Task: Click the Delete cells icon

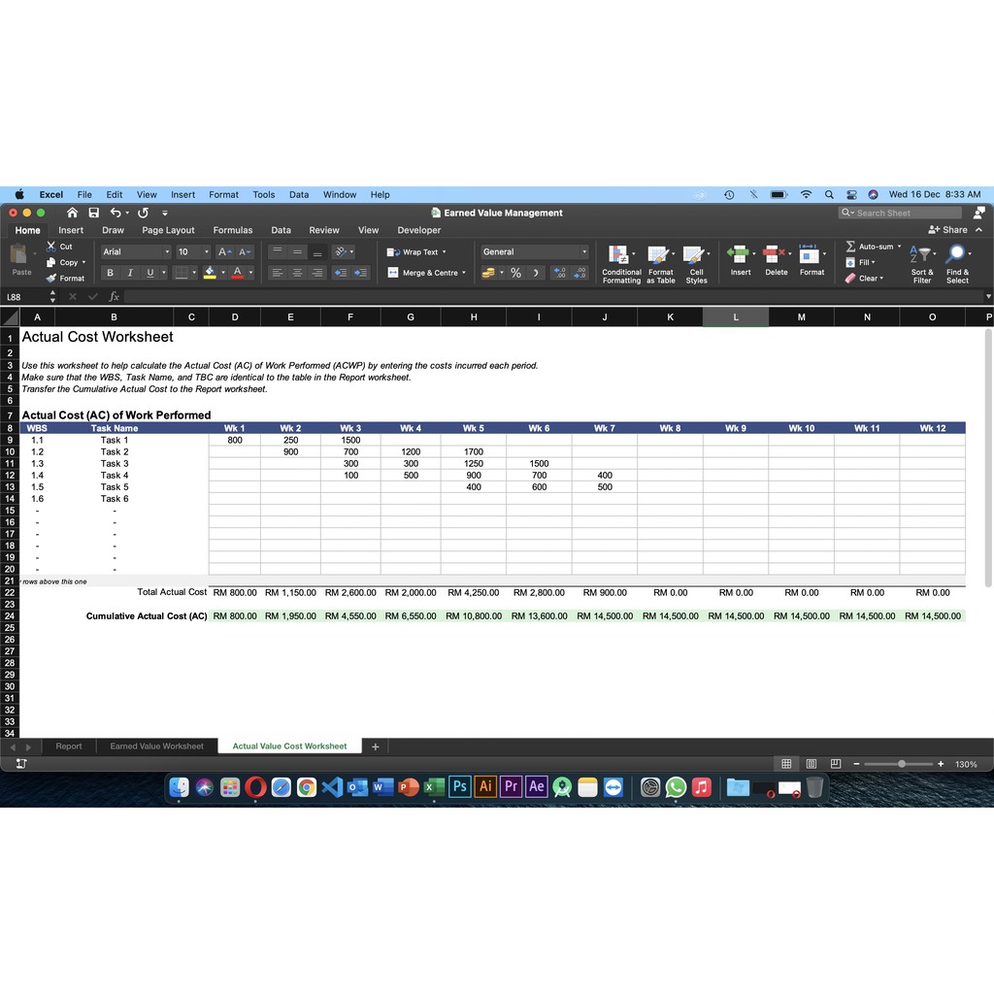Action: coord(774,253)
